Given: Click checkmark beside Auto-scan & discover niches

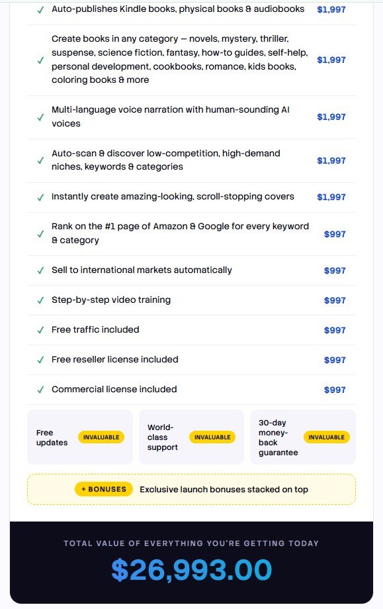Looking at the screenshot, I should (x=40, y=160).
